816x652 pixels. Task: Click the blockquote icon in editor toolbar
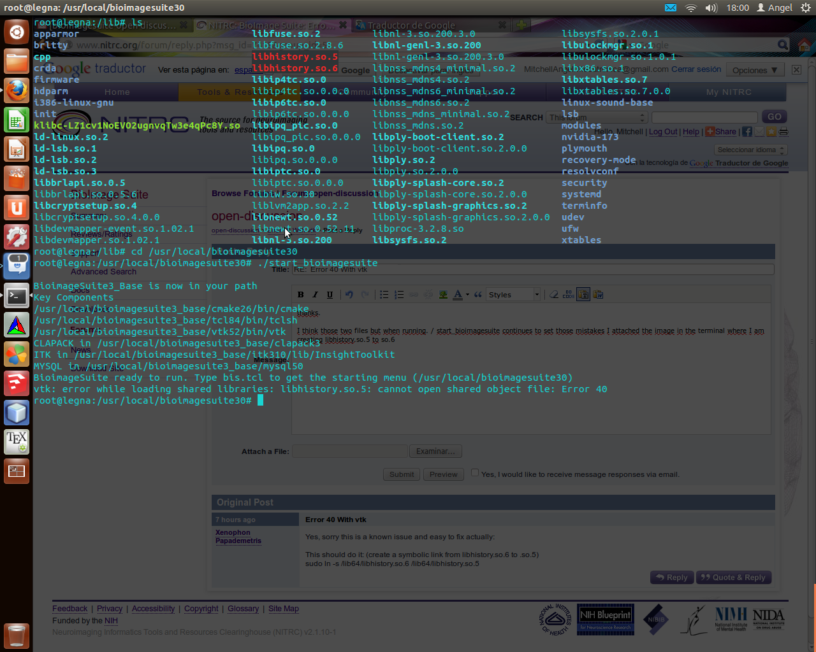point(478,295)
